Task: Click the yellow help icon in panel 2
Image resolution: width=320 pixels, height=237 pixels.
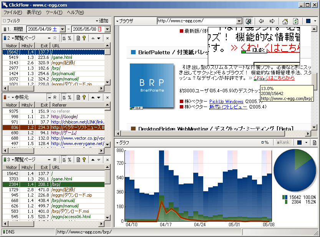Action: click(x=84, y=38)
